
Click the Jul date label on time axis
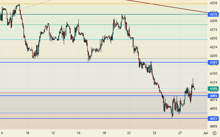tap(205, 133)
